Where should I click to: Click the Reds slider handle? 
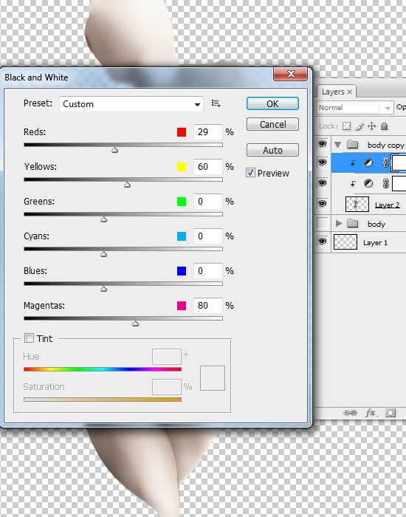(x=114, y=151)
